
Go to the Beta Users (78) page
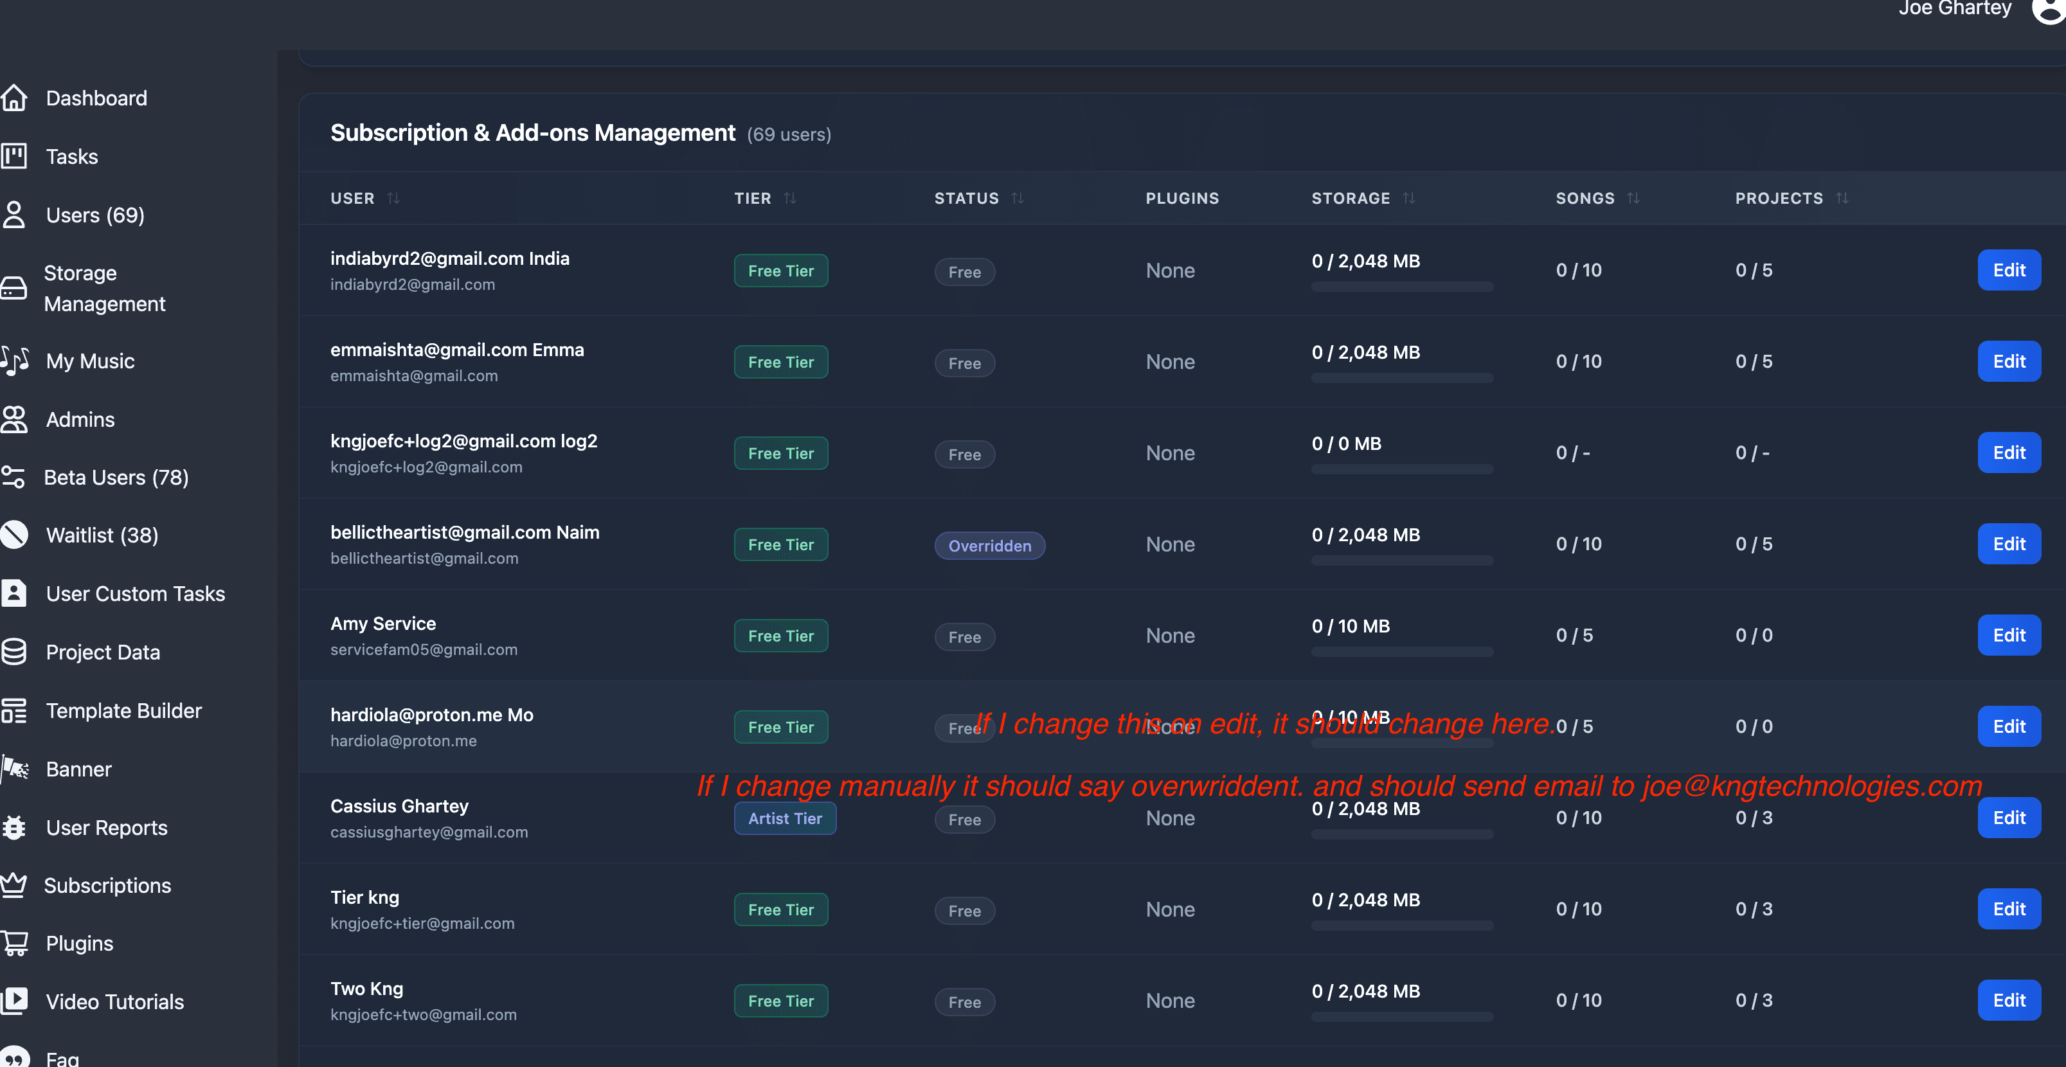click(x=116, y=478)
